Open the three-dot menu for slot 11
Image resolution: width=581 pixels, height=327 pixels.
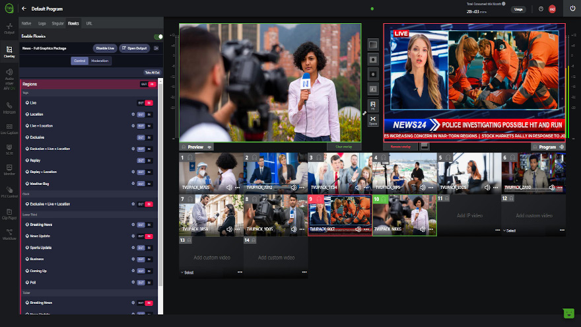pos(498,231)
